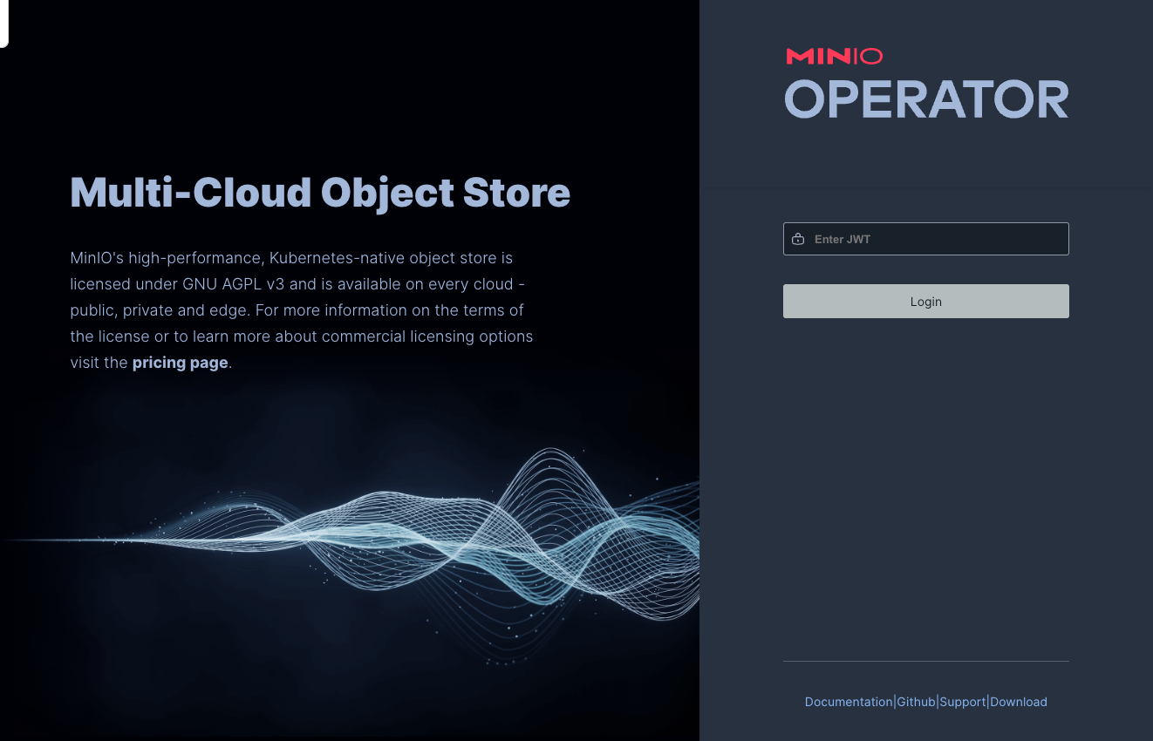
Task: Focus the Enter JWT input field
Action: [925, 239]
